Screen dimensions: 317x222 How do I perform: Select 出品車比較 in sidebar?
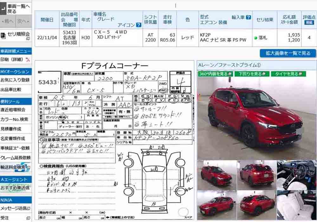click(11, 89)
